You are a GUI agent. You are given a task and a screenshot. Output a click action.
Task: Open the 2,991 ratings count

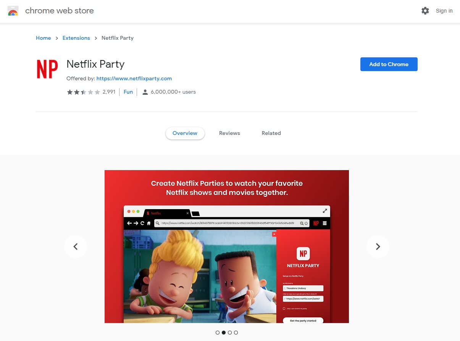[x=109, y=92]
